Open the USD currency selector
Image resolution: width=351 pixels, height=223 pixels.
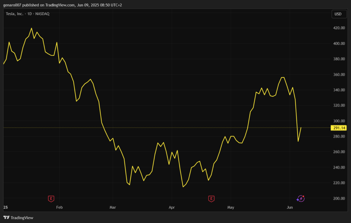click(338, 14)
